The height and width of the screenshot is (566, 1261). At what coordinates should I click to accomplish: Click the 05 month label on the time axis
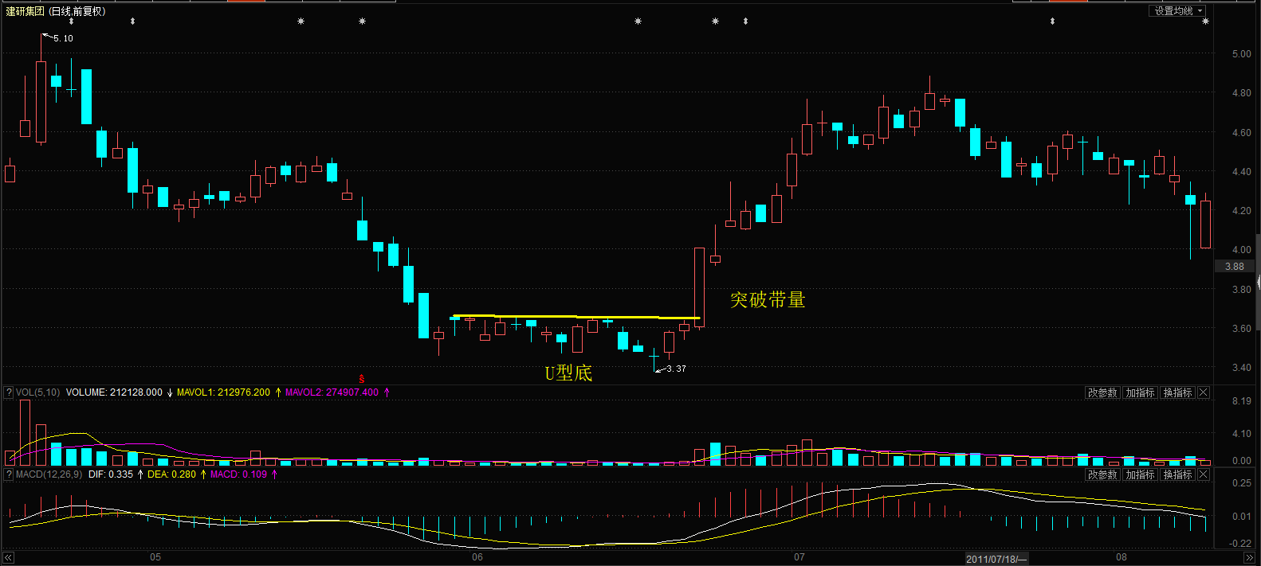[x=155, y=557]
